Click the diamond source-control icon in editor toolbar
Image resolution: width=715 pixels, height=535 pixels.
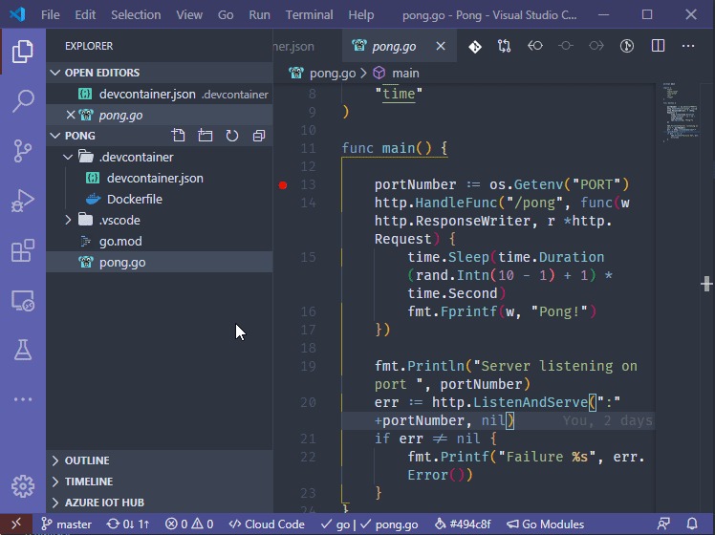pos(475,46)
